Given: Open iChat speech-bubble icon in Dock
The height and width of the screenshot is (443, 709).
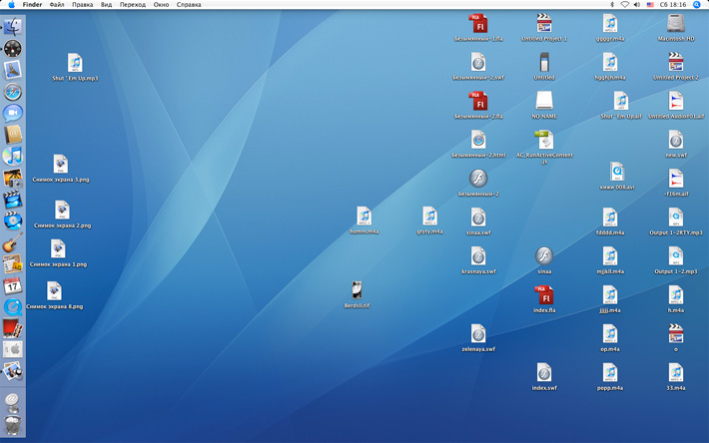Looking at the screenshot, I should (x=13, y=113).
